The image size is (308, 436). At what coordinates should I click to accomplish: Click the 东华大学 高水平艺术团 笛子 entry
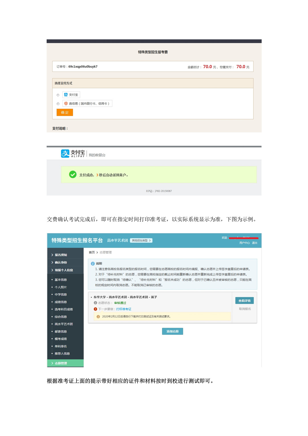125,297
